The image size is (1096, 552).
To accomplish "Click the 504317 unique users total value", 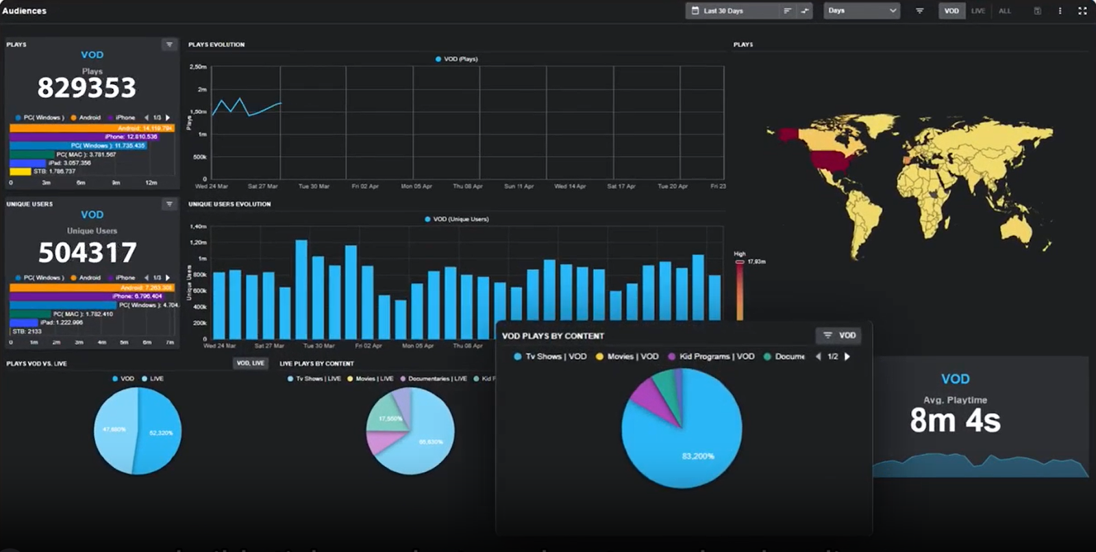I will point(87,252).
